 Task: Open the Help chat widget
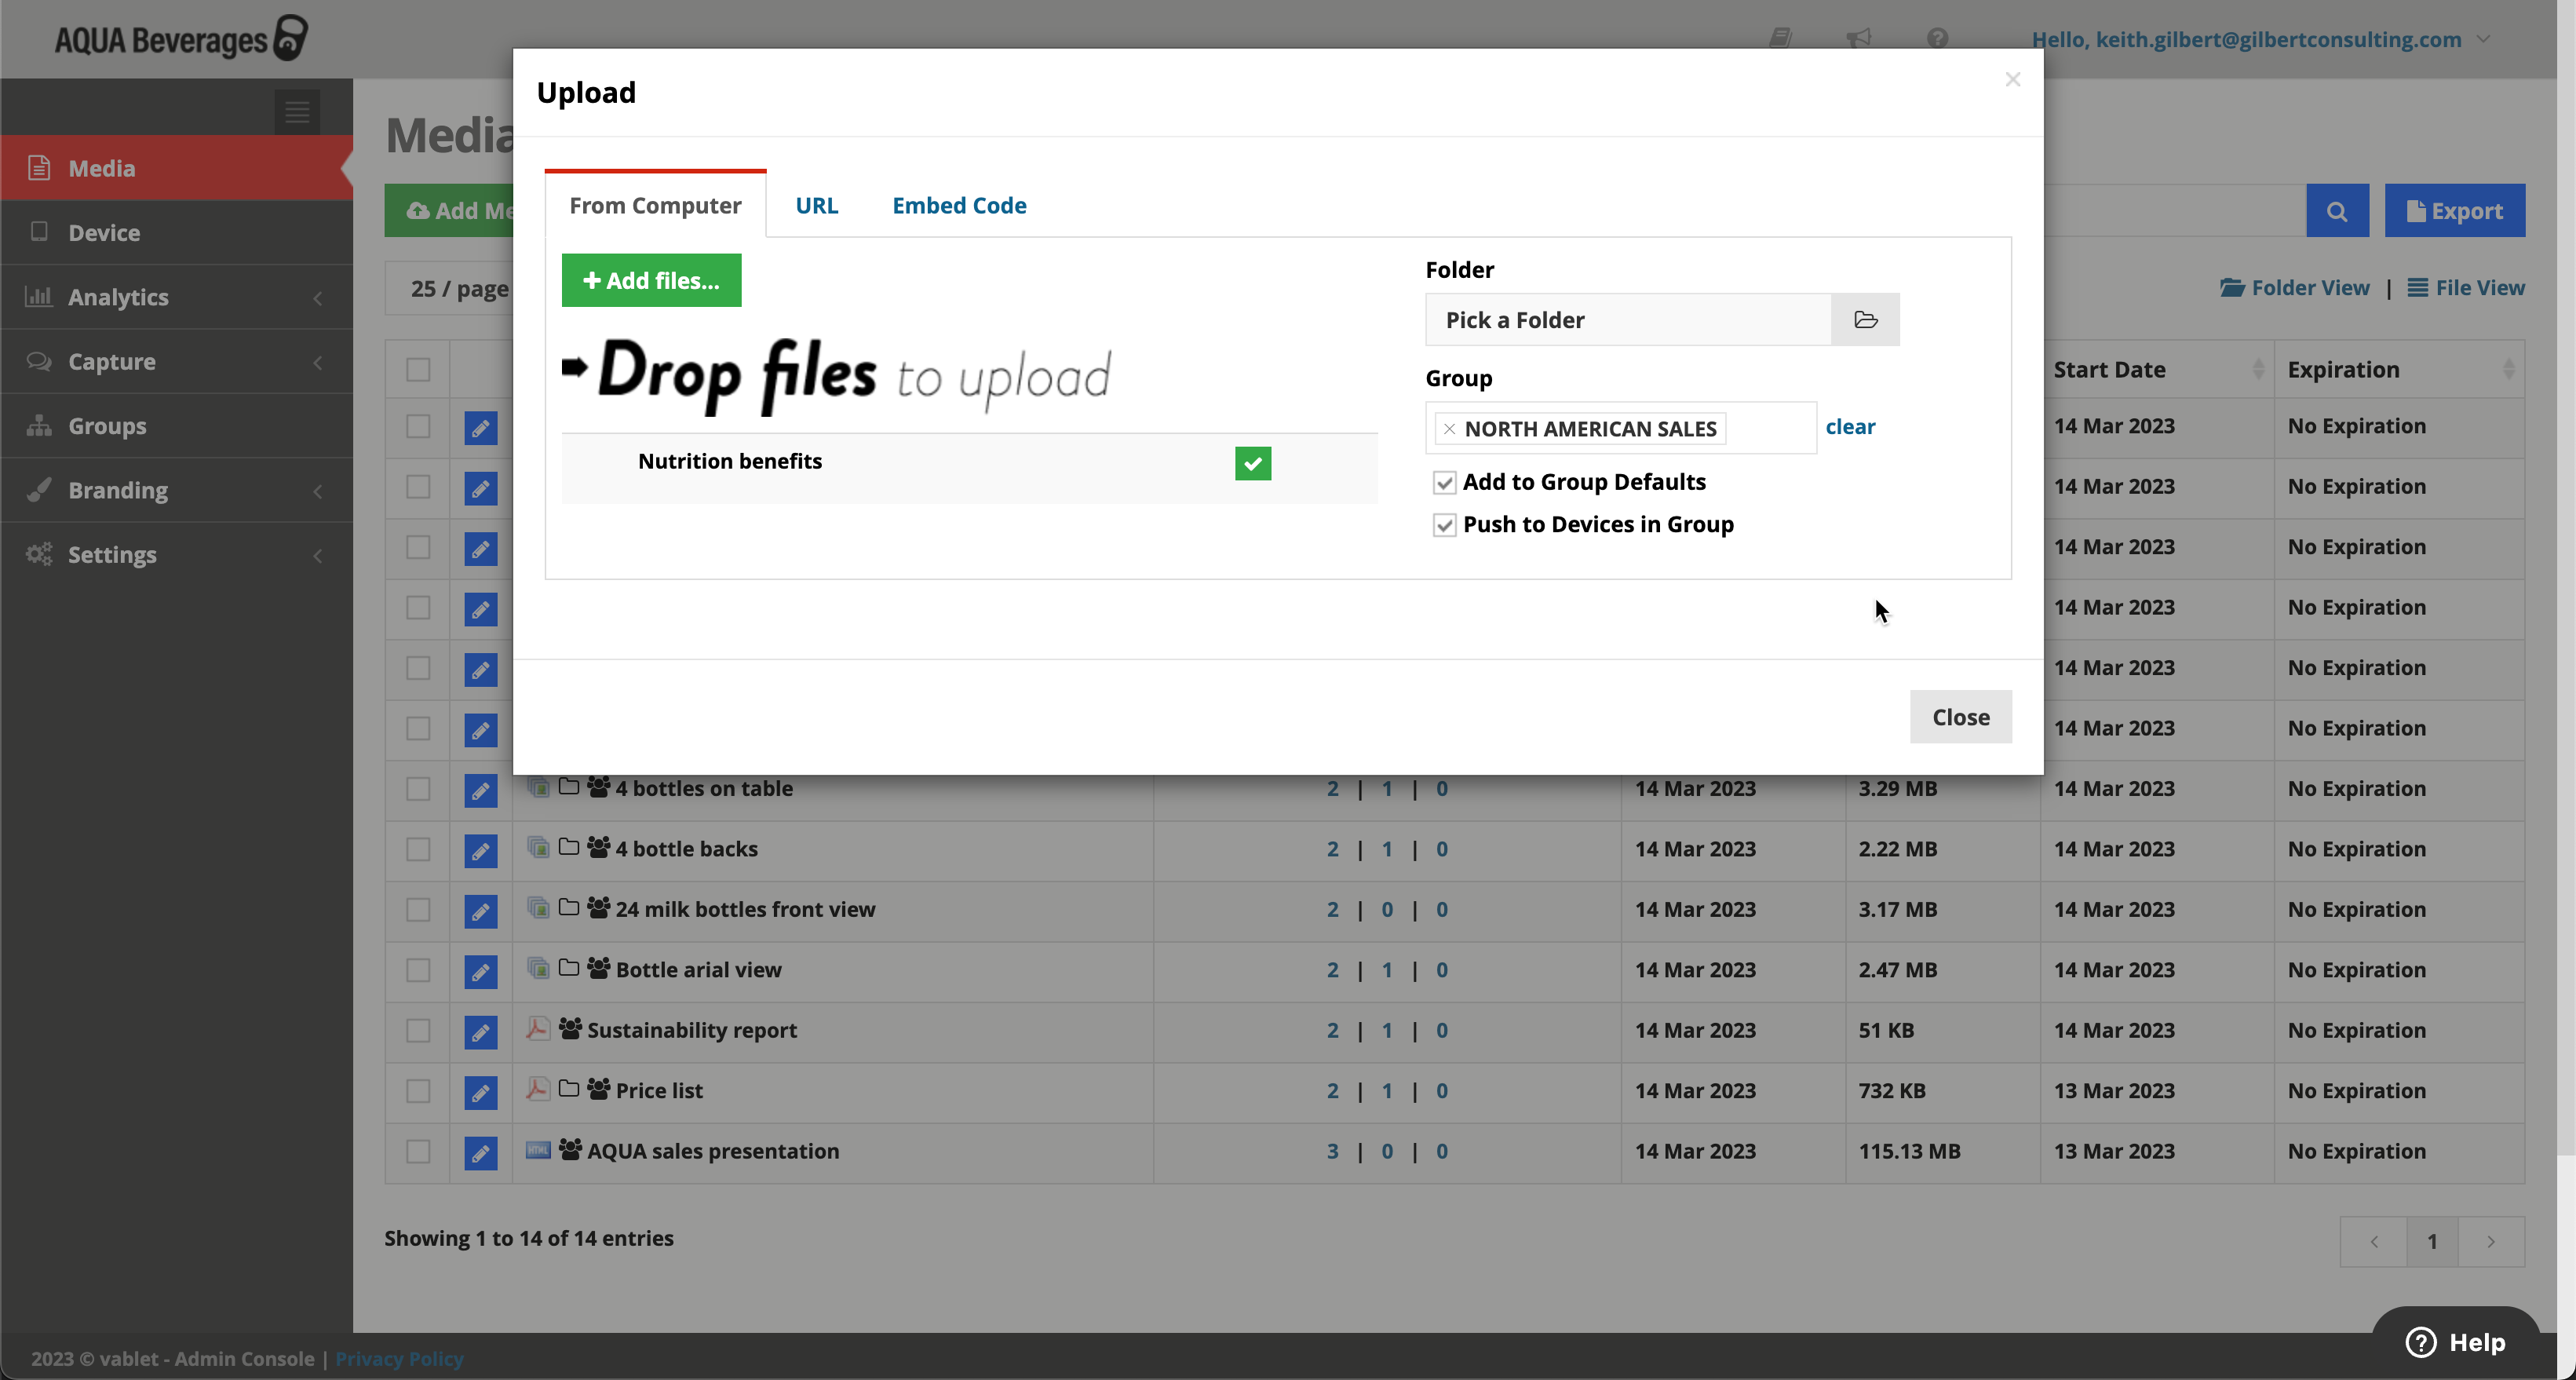[2456, 1342]
